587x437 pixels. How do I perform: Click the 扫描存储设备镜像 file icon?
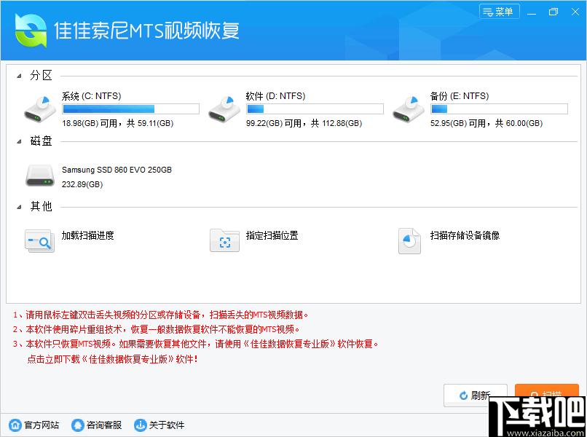pyautogui.click(x=409, y=241)
